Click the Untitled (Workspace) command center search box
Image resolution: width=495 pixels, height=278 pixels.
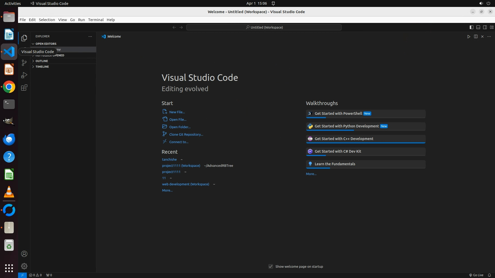[x=264, y=27]
